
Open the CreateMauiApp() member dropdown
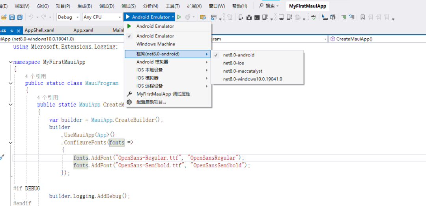coord(377,39)
